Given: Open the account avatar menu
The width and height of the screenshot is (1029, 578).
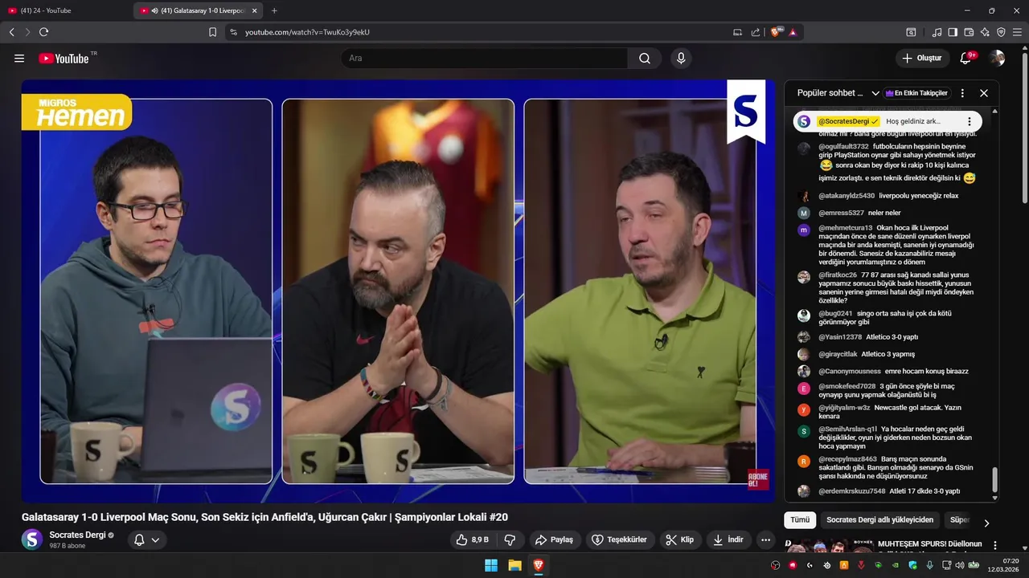Looking at the screenshot, I should pyautogui.click(x=997, y=59).
